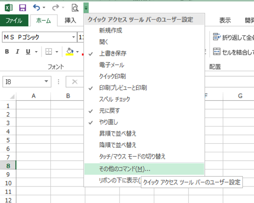This screenshot has height=203, width=254.
Task: Click the formula bar options dots
Action: 59,82
